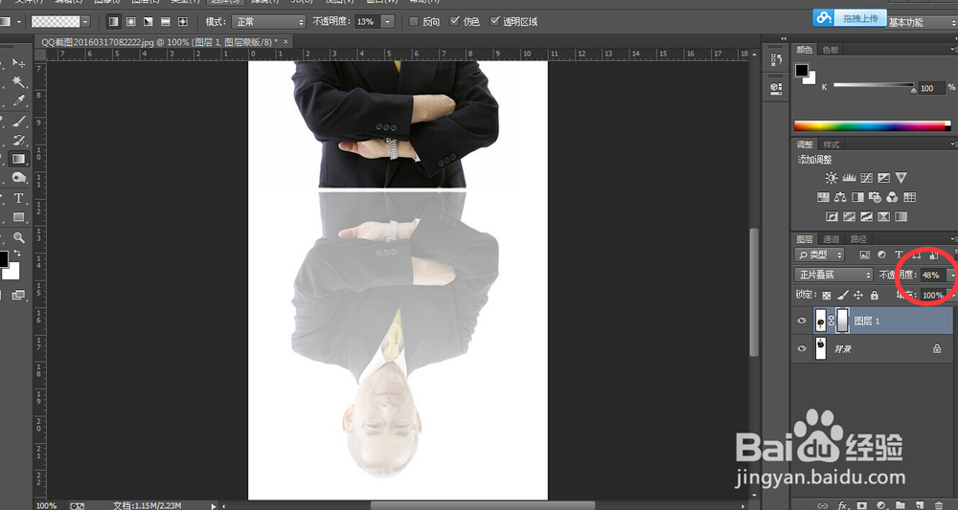Select the Rectangle shape tool
Viewport: 958px width, 510px height.
pyautogui.click(x=18, y=217)
